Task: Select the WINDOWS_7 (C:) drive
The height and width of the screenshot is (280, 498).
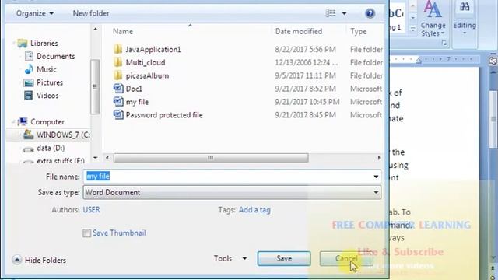Action: (63, 135)
